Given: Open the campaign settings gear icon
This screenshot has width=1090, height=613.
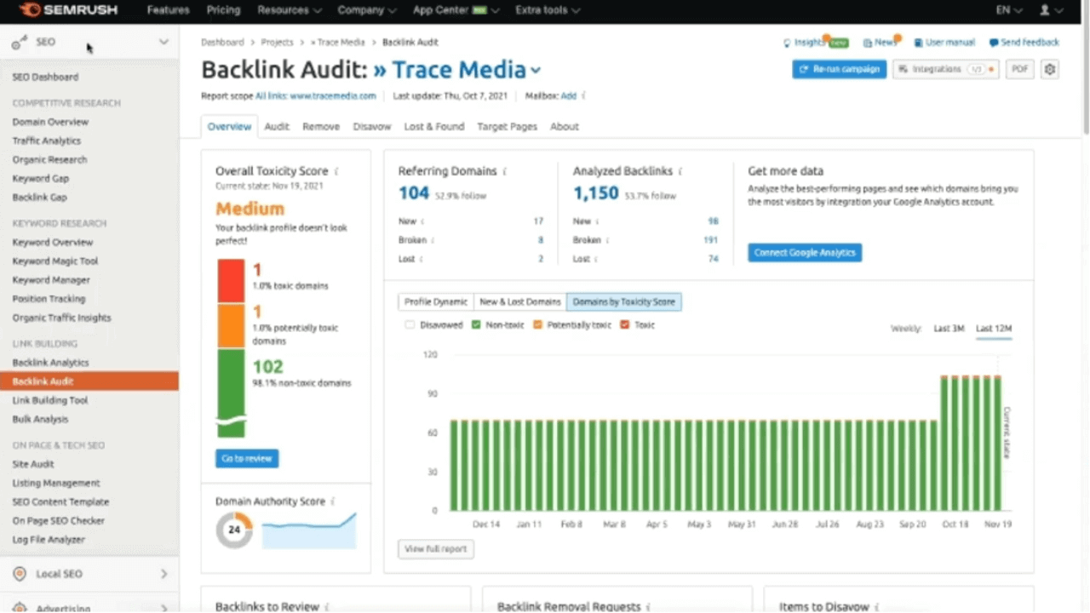Looking at the screenshot, I should point(1050,70).
